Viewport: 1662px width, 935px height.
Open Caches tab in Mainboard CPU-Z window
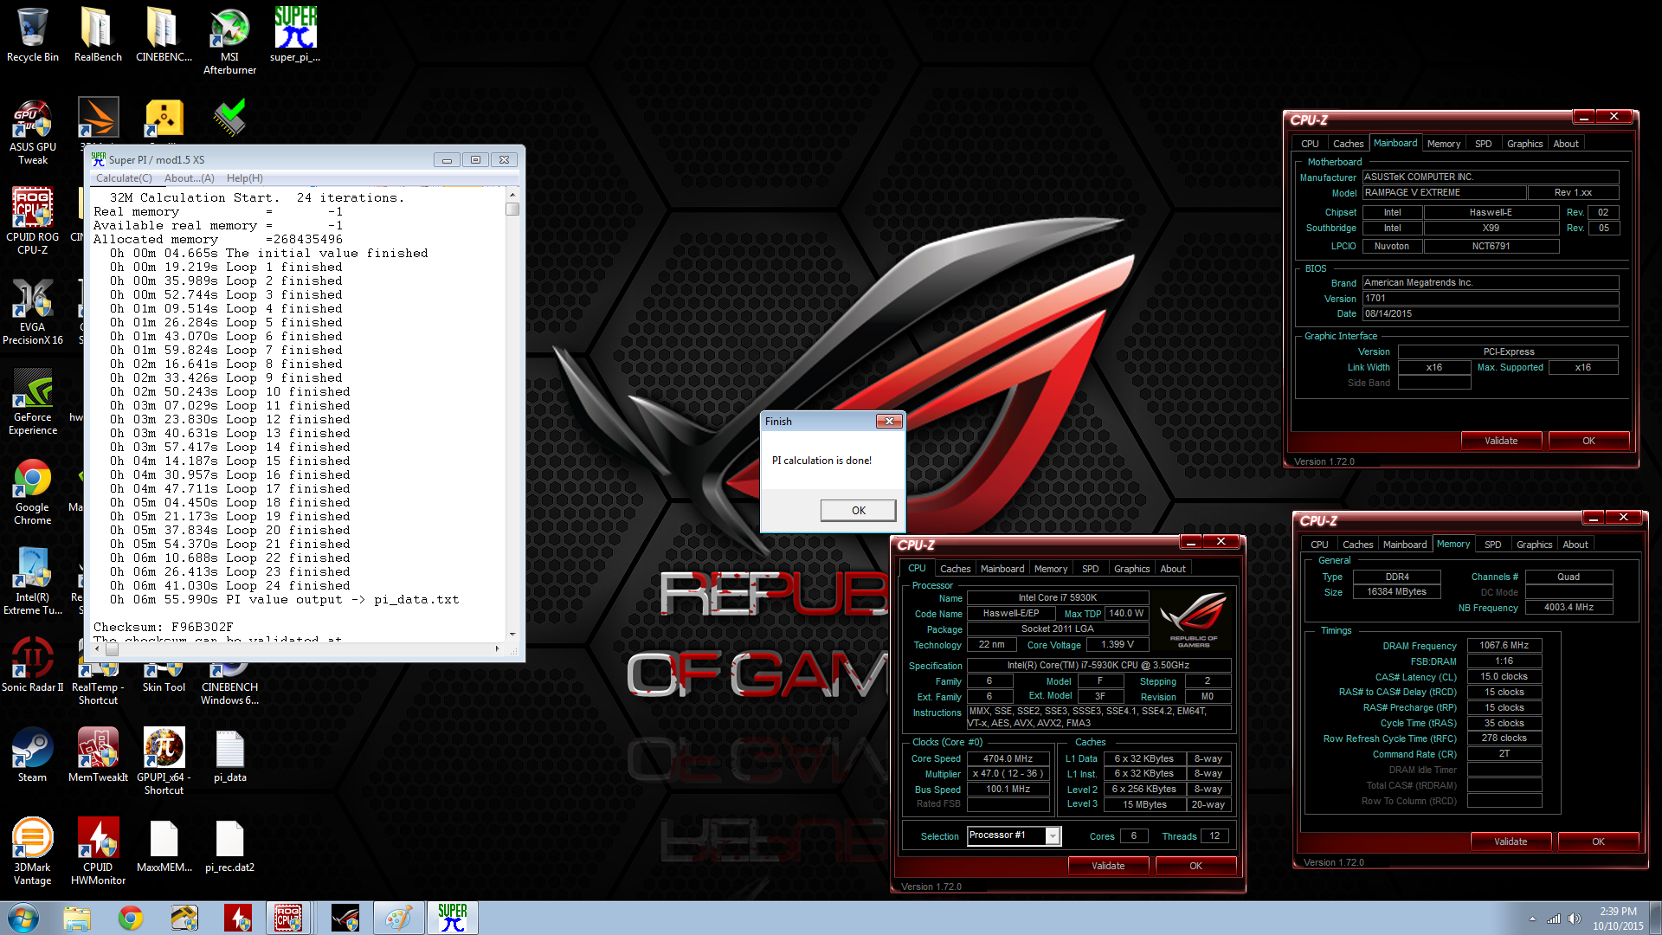pyautogui.click(x=1348, y=144)
